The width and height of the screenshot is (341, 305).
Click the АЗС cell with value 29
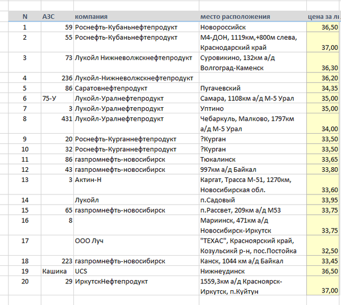pyautogui.click(x=57, y=286)
